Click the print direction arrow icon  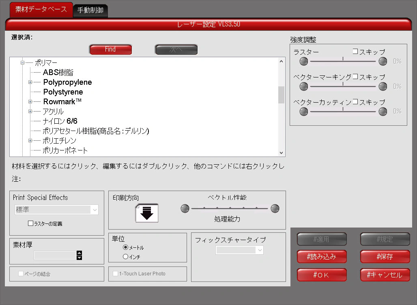click(147, 213)
